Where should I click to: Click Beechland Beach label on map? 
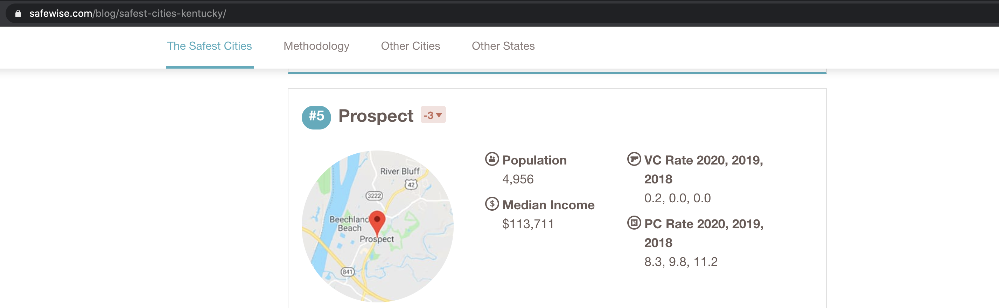[x=349, y=224]
